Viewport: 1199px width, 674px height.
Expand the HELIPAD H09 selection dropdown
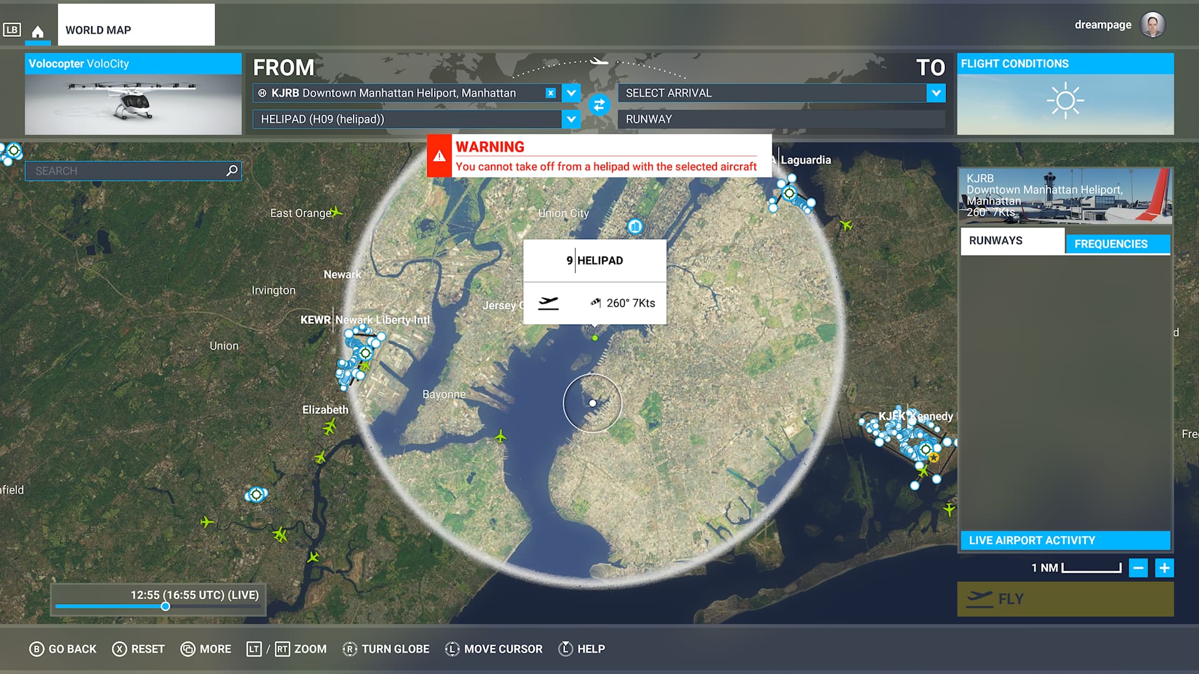571,119
